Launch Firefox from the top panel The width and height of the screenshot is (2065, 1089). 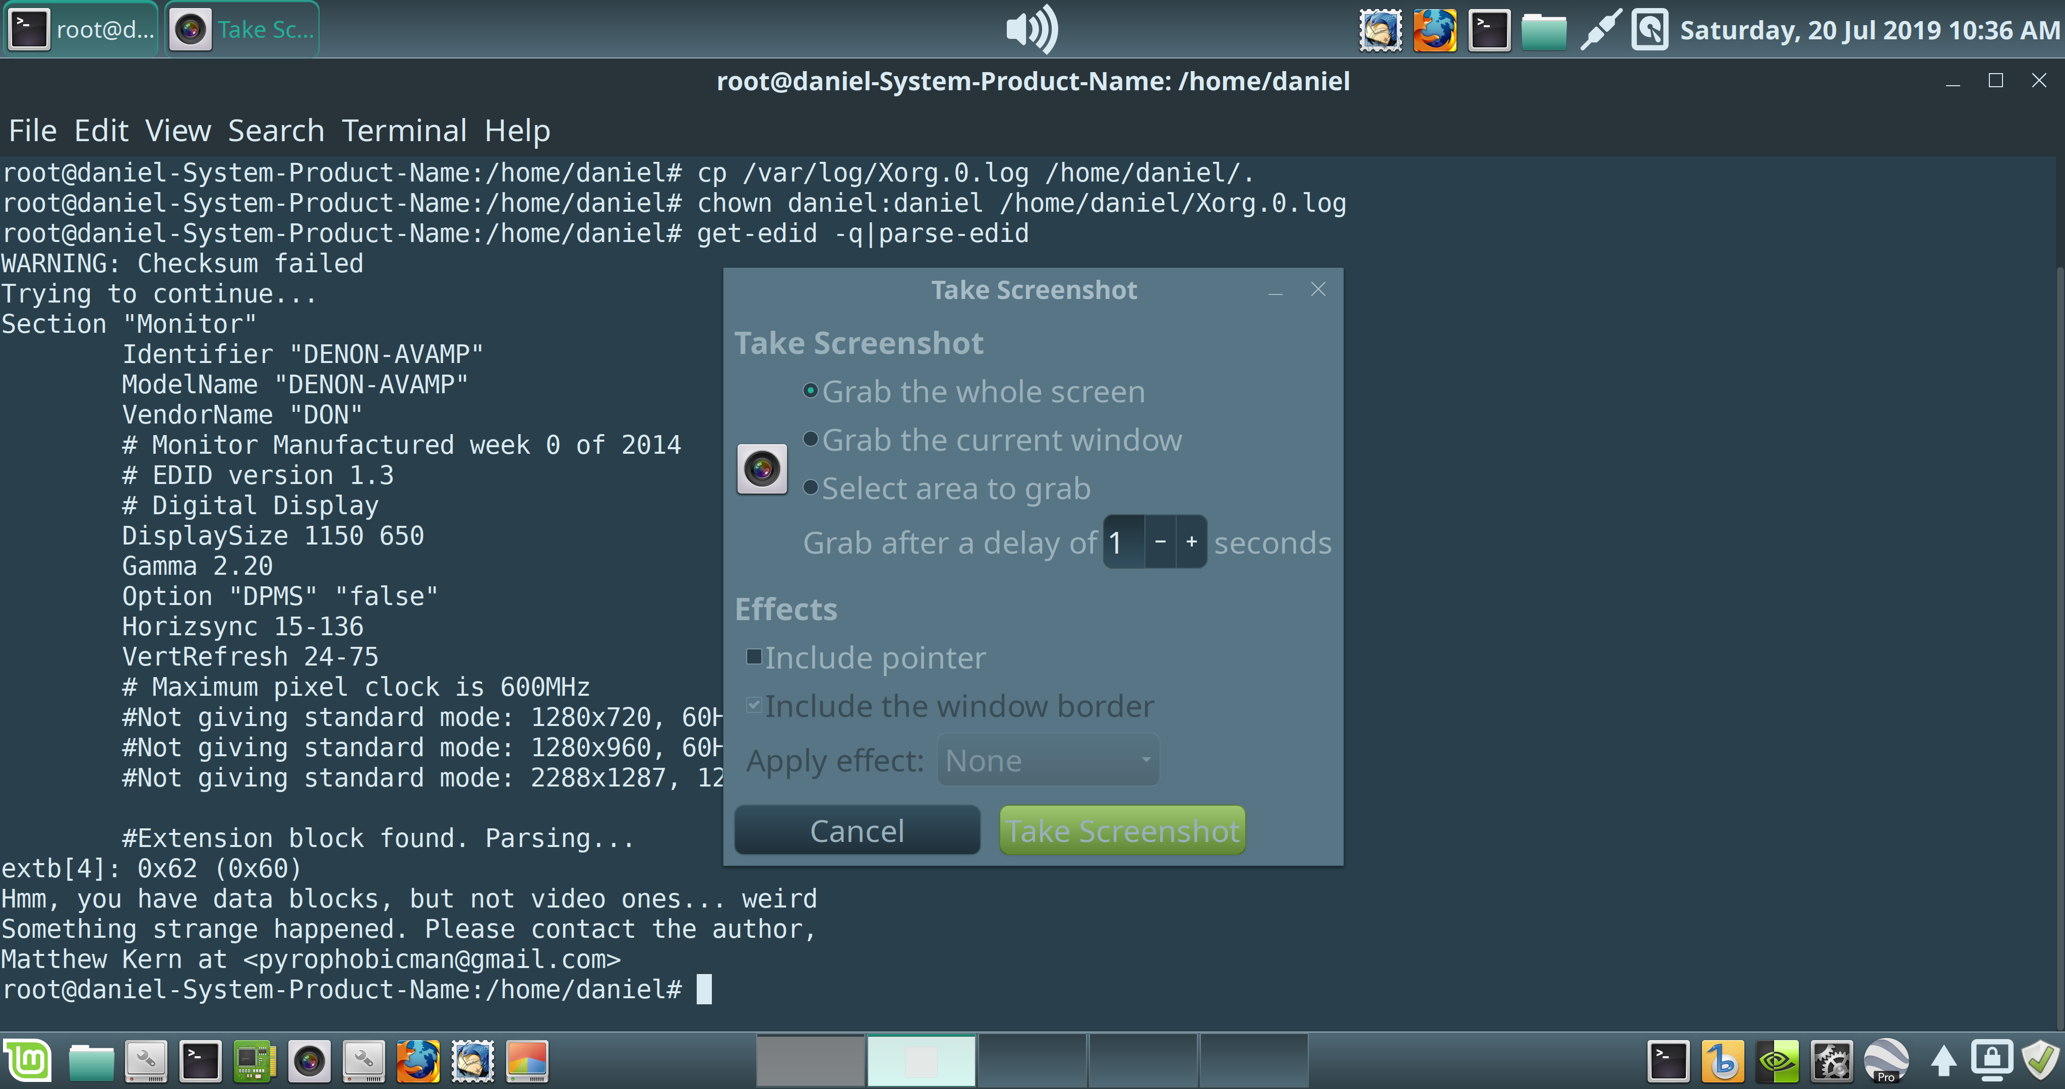pyautogui.click(x=1435, y=30)
